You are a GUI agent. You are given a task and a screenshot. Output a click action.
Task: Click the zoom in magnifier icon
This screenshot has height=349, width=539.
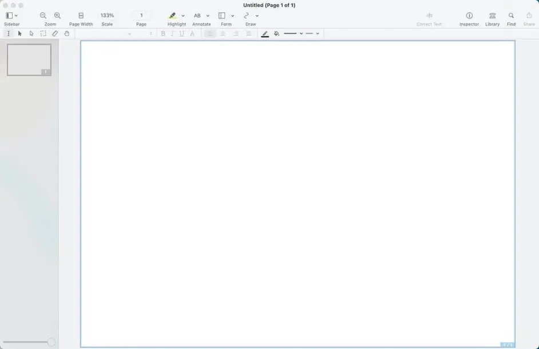pos(57,16)
